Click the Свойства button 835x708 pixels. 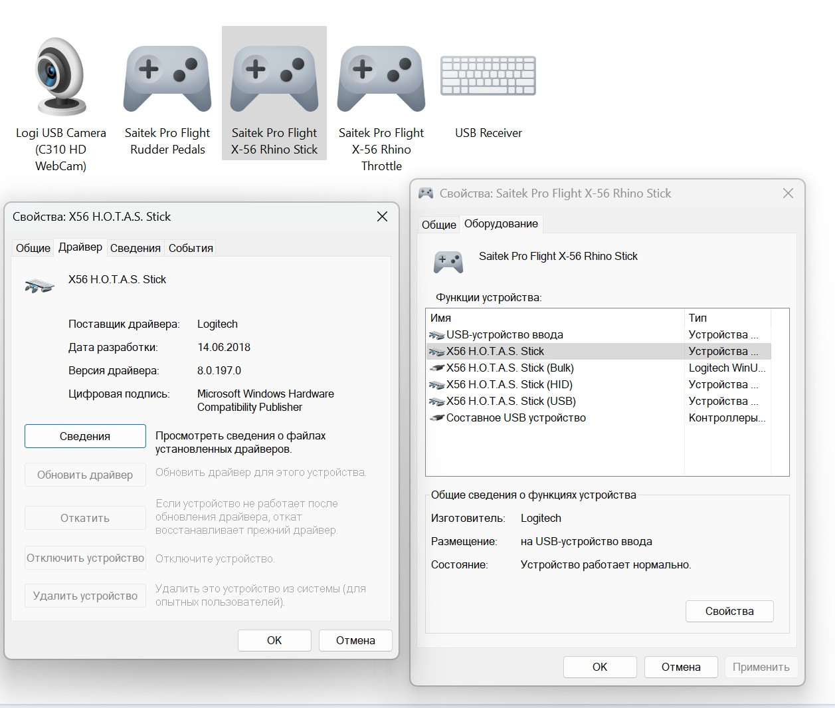(729, 611)
